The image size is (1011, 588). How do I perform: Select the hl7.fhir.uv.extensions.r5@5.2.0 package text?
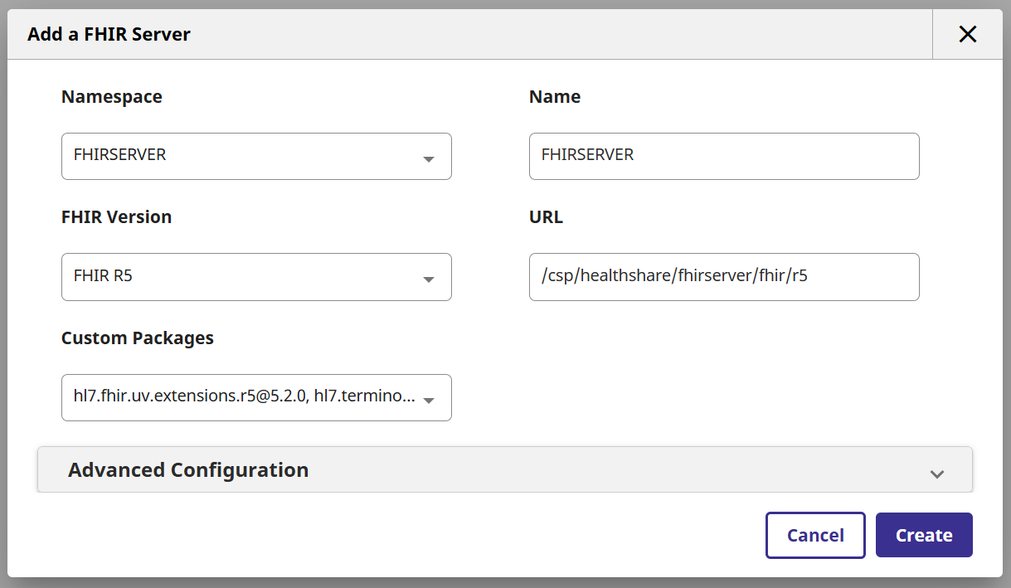point(191,396)
